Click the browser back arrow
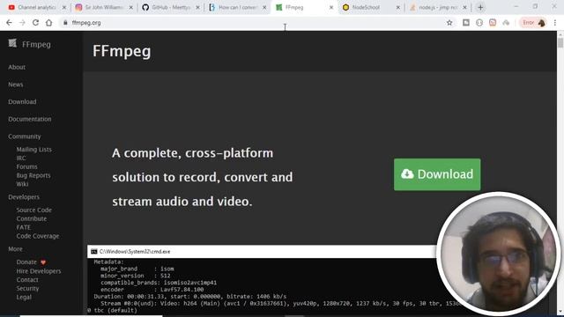This screenshot has height=317, width=564. (9, 23)
